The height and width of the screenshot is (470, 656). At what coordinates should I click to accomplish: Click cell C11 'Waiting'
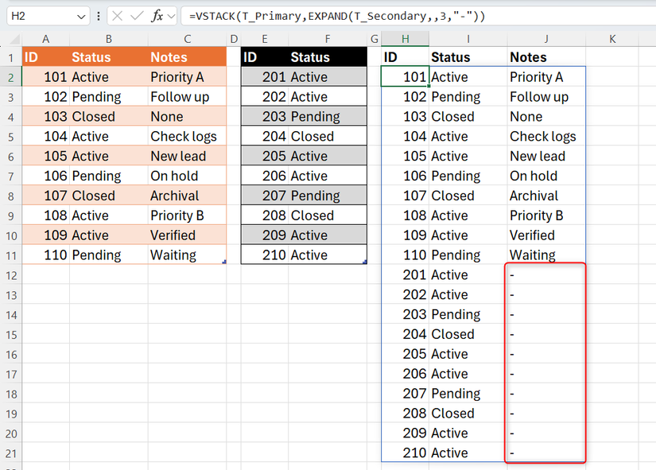pyautogui.click(x=187, y=254)
